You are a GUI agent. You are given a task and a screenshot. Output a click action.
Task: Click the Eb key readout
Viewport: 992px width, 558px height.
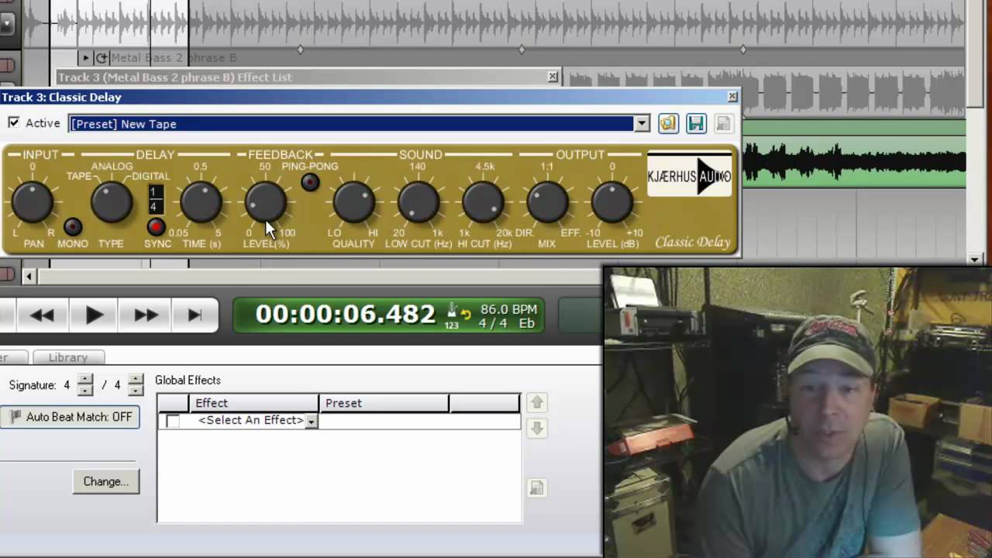coord(527,323)
